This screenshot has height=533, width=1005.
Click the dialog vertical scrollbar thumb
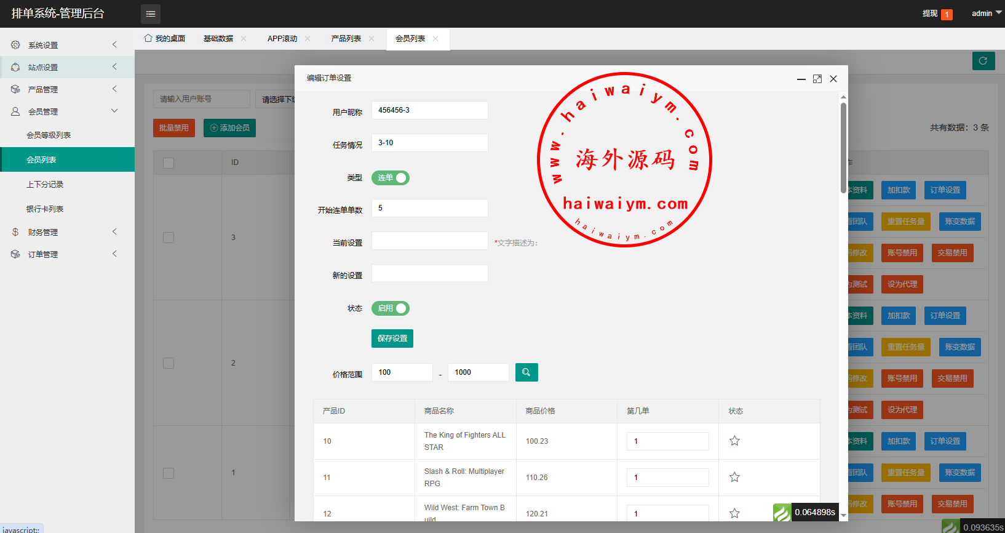(x=843, y=148)
